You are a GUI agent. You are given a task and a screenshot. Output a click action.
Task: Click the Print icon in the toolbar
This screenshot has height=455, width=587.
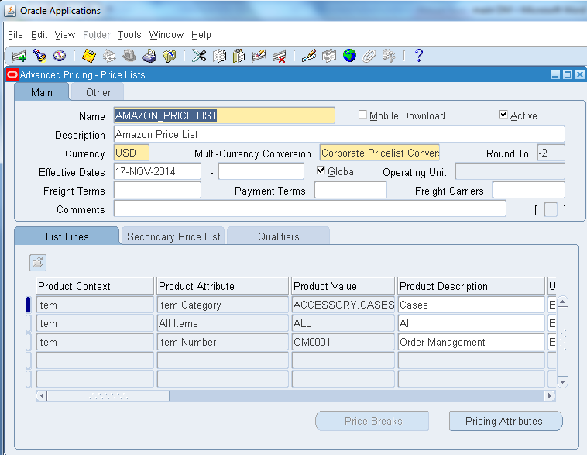[x=149, y=56]
